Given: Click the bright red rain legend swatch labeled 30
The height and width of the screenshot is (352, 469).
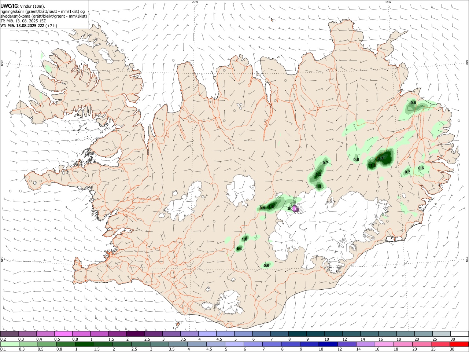Looking at the screenshot, I should pos(459,344).
